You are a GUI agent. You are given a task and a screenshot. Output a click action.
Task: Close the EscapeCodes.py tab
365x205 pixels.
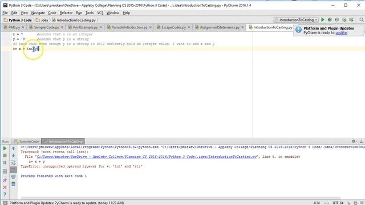(x=189, y=27)
